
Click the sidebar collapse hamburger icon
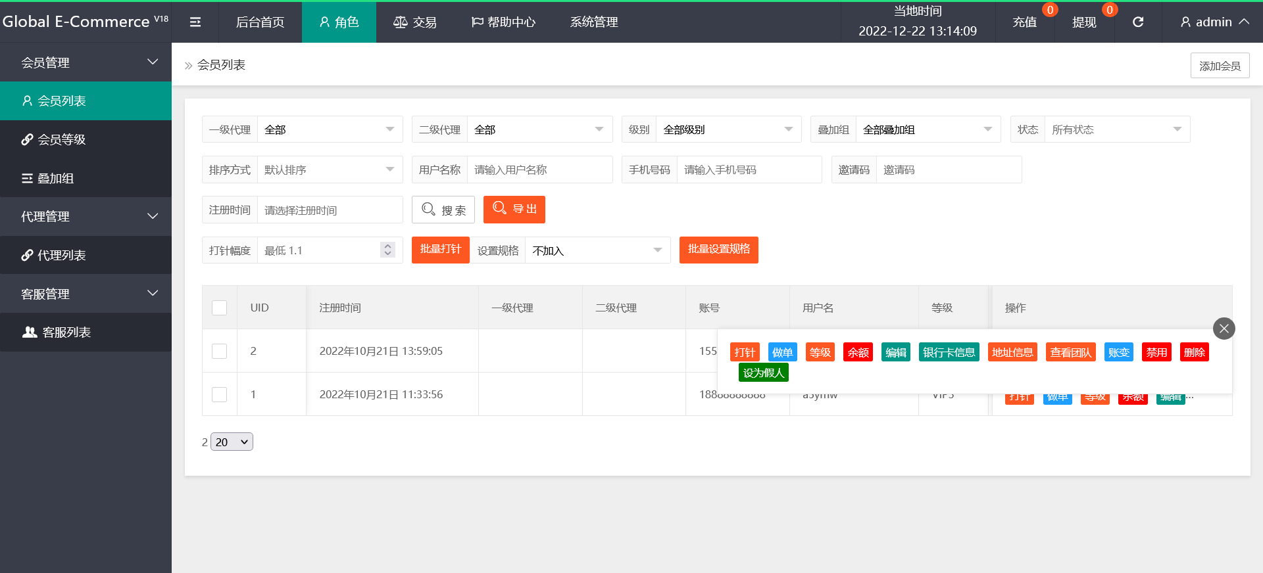pyautogui.click(x=195, y=22)
